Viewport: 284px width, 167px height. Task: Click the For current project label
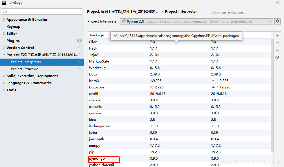[x=230, y=12]
